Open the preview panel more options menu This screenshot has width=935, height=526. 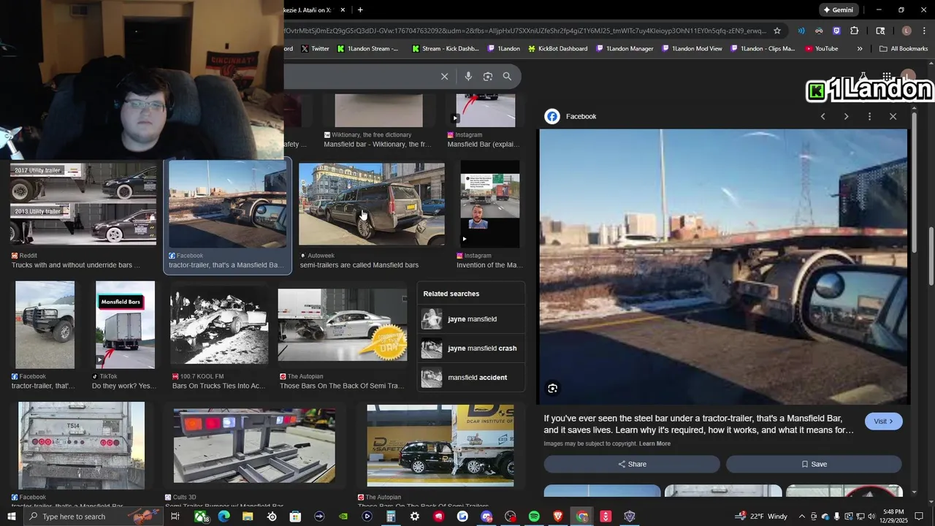869,116
